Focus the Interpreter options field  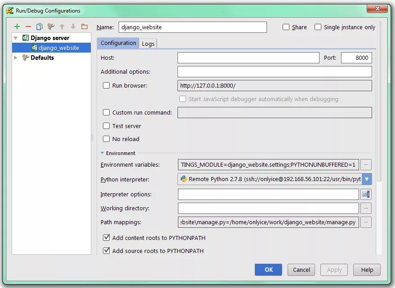tap(268, 194)
